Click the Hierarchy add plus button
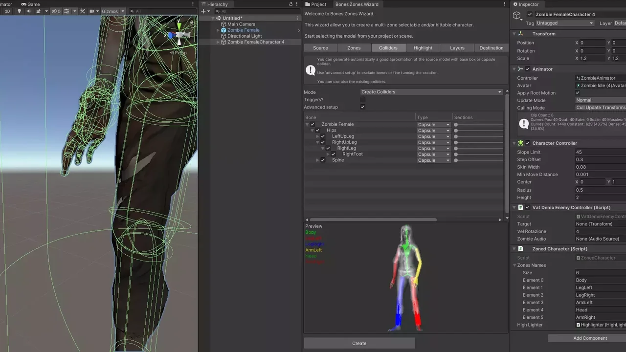626x352 pixels. pyautogui.click(x=204, y=11)
